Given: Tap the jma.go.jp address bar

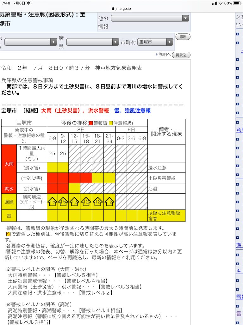Looking at the screenshot, I should point(121,9).
